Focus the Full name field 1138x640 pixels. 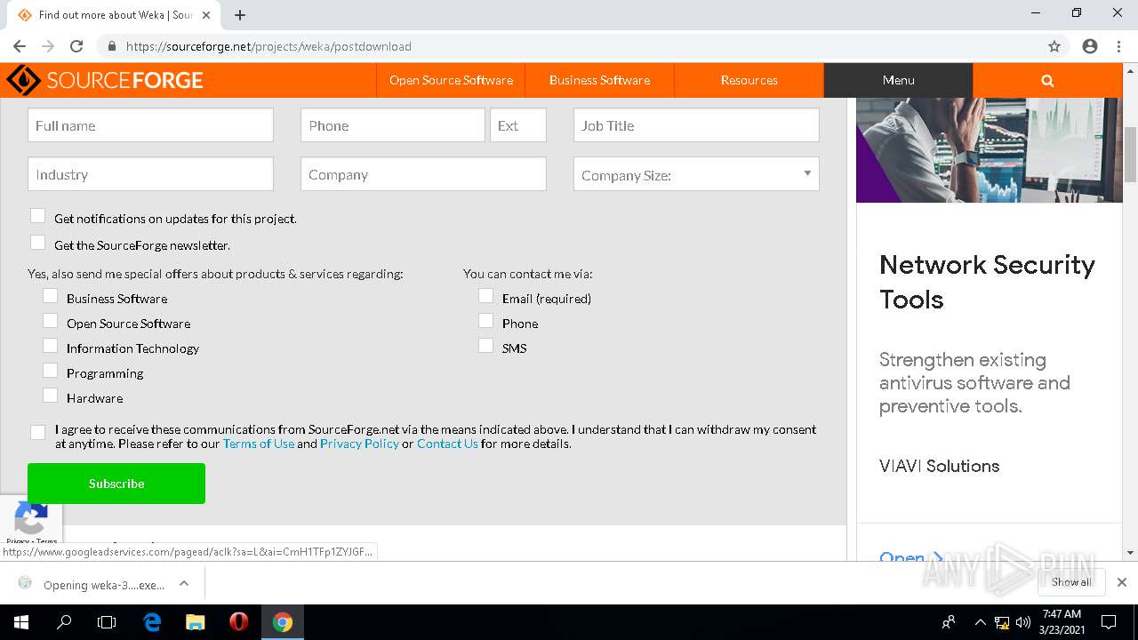tap(150, 125)
